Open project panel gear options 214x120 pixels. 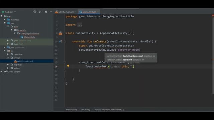pos(46,12)
